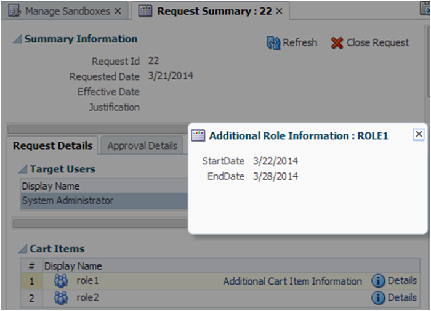Switch to the Manage Sandboxes tab
This screenshot has height=311, width=431.
pos(67,11)
